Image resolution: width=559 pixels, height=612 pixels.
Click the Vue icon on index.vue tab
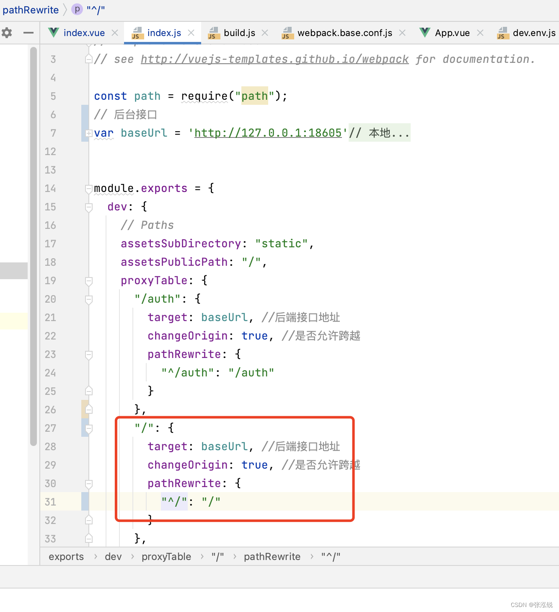click(54, 32)
